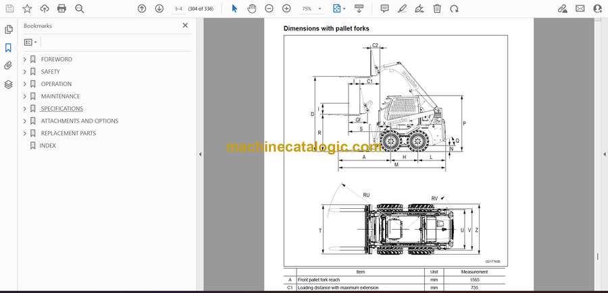Toggle the Bookmarks panel icon in sidebar
The width and height of the screenshot is (608, 293).
(8, 48)
